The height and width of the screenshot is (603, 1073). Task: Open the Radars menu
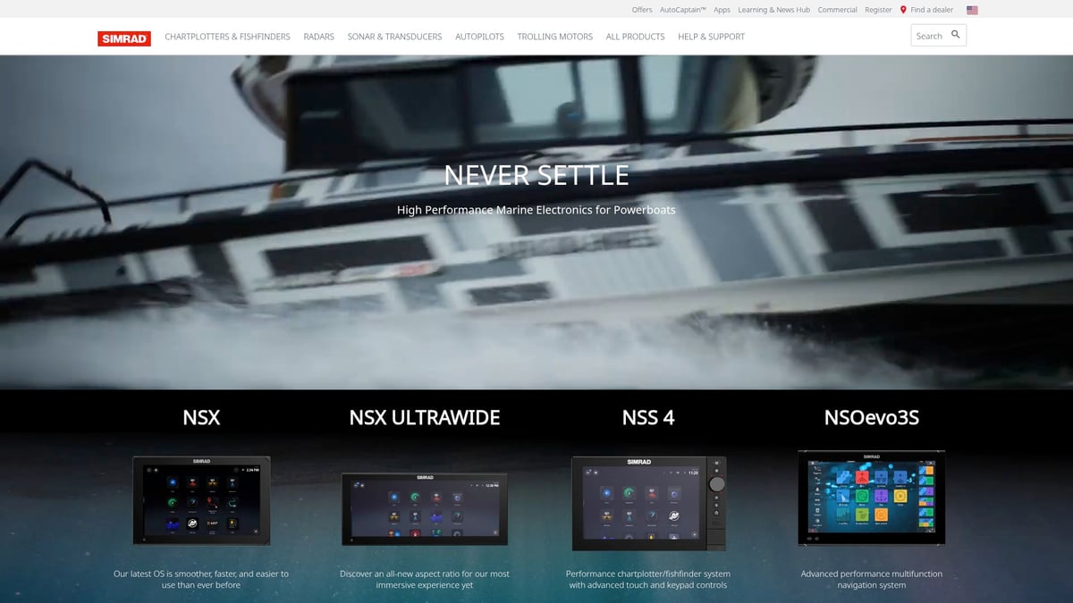pos(318,37)
